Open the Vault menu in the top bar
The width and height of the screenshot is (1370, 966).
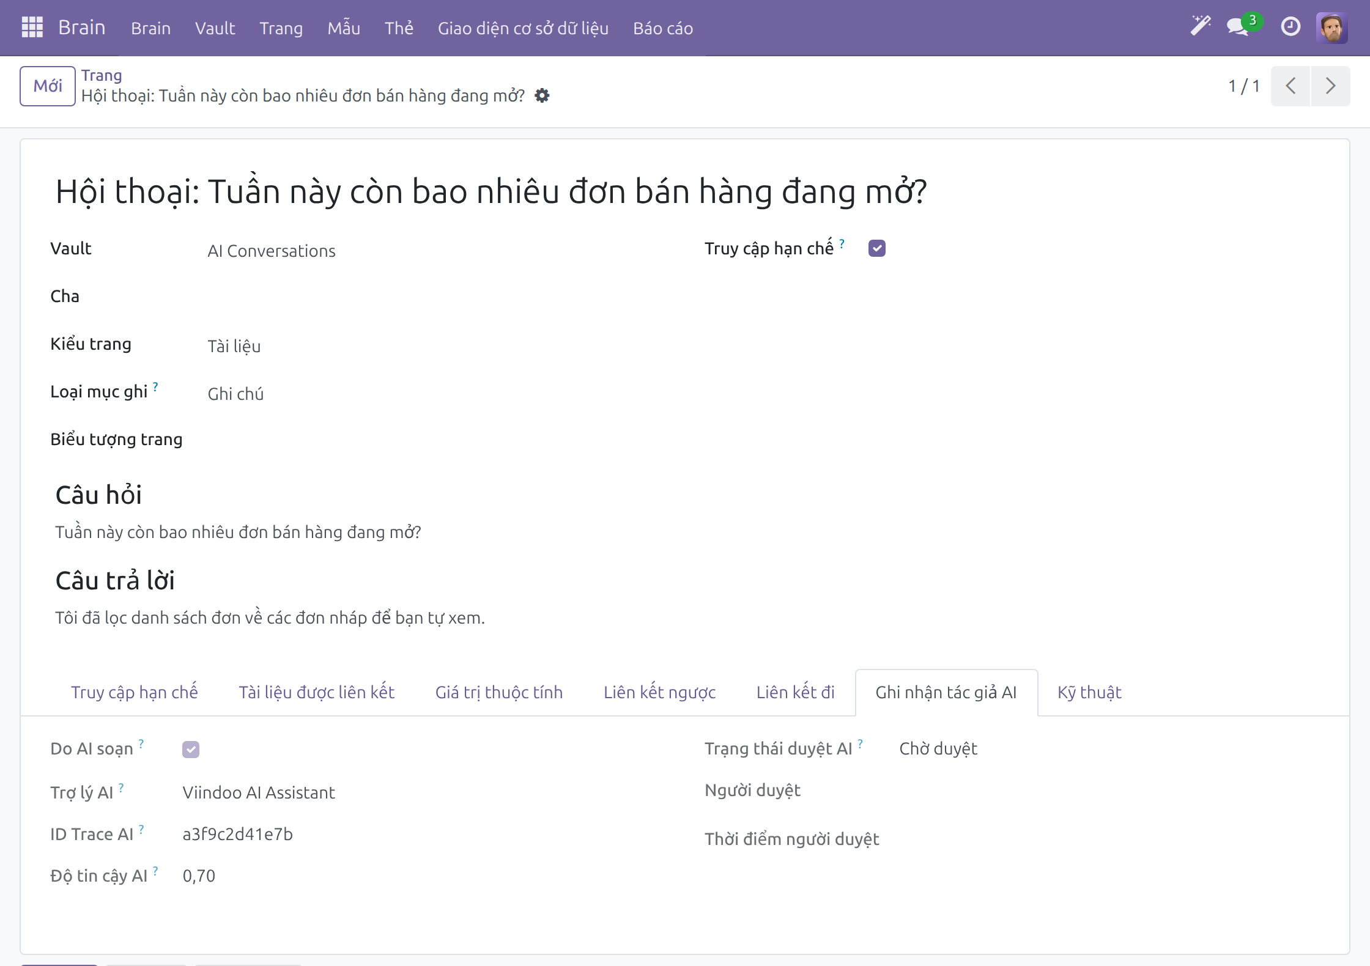point(215,28)
